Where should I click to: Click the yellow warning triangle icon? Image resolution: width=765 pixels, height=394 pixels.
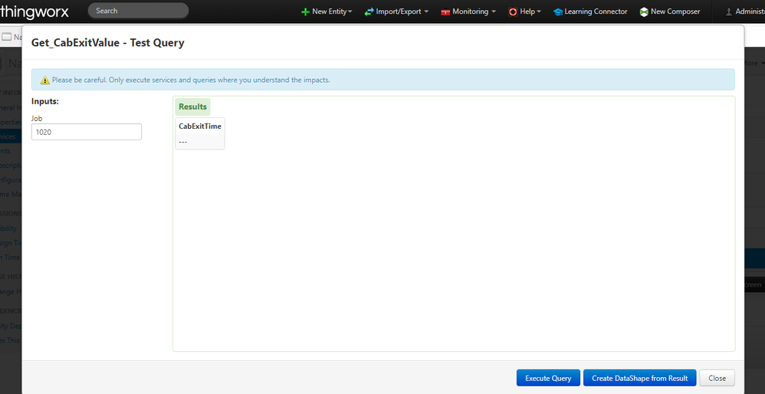[45, 80]
